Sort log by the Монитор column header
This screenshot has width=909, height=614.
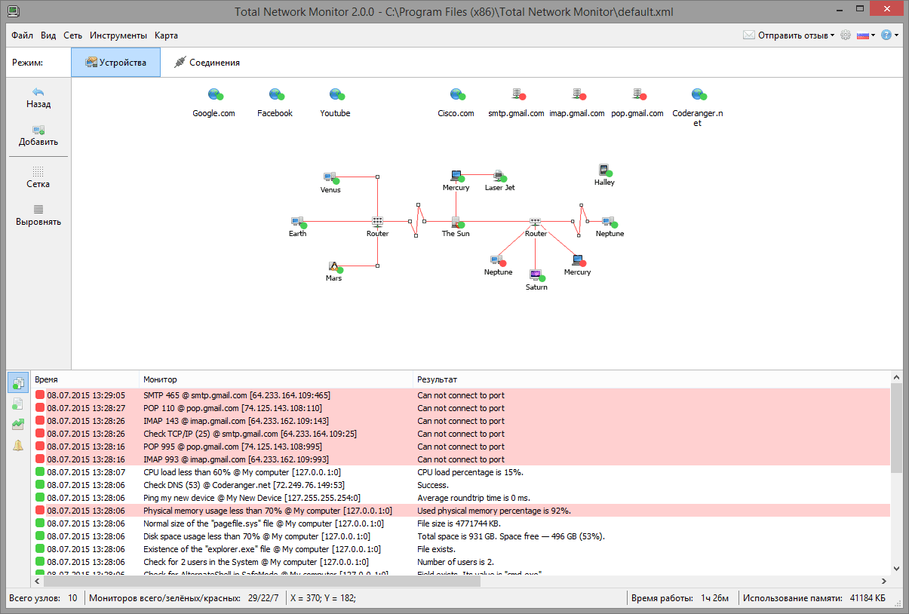click(277, 379)
